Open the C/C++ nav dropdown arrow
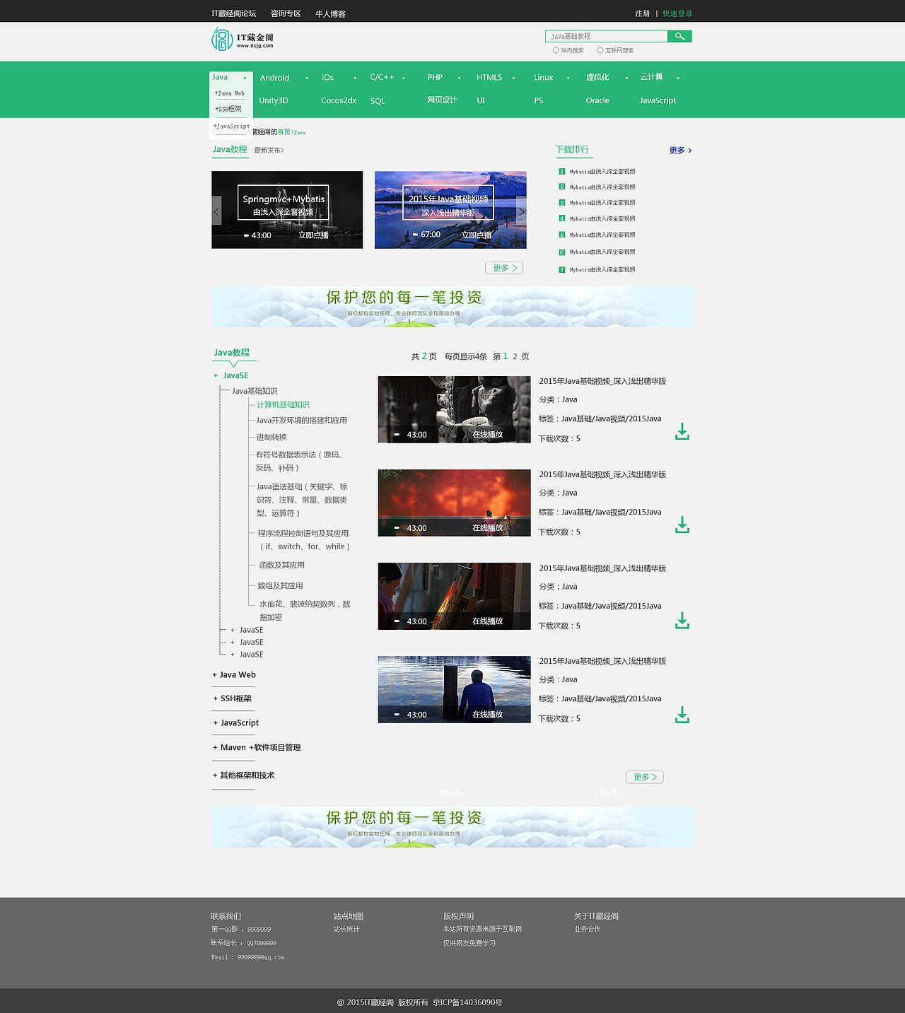Viewport: 905px width, 1013px height. [404, 78]
